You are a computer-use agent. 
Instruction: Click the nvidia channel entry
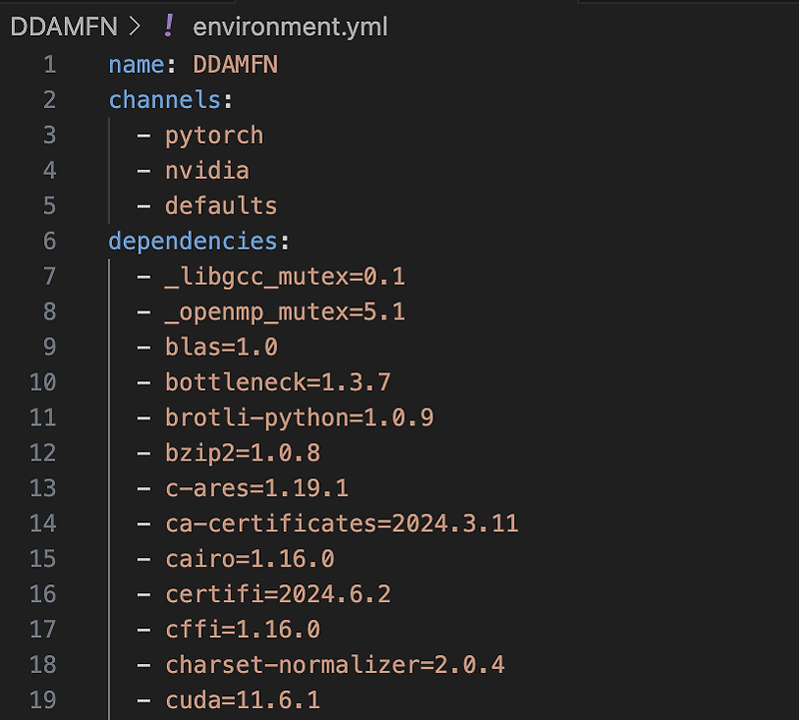[207, 170]
